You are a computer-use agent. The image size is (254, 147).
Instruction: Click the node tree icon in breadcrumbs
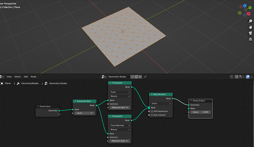pyautogui.click(x=46, y=83)
